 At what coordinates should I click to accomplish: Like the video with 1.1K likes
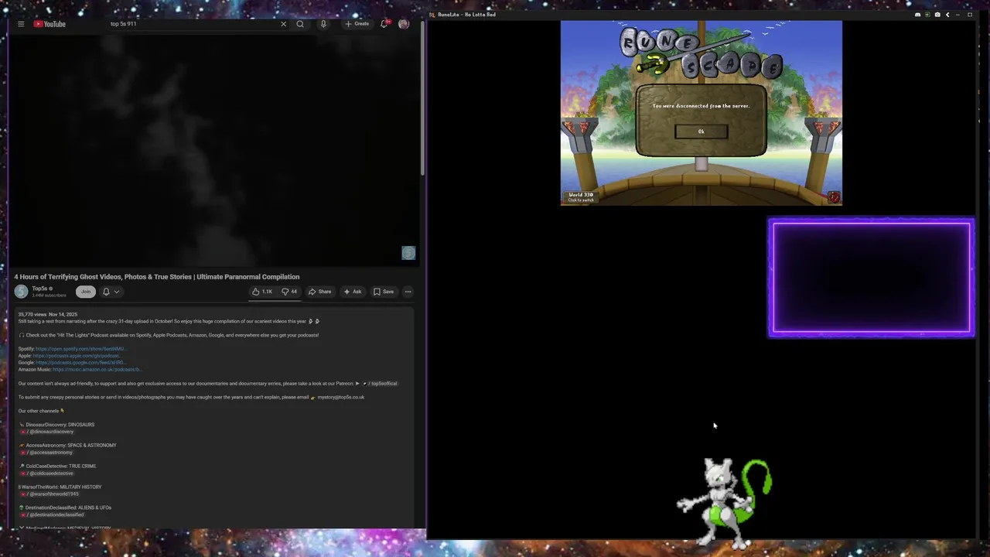pos(262,292)
